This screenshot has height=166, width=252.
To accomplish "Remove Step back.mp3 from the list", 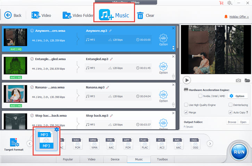I will [173, 113].
